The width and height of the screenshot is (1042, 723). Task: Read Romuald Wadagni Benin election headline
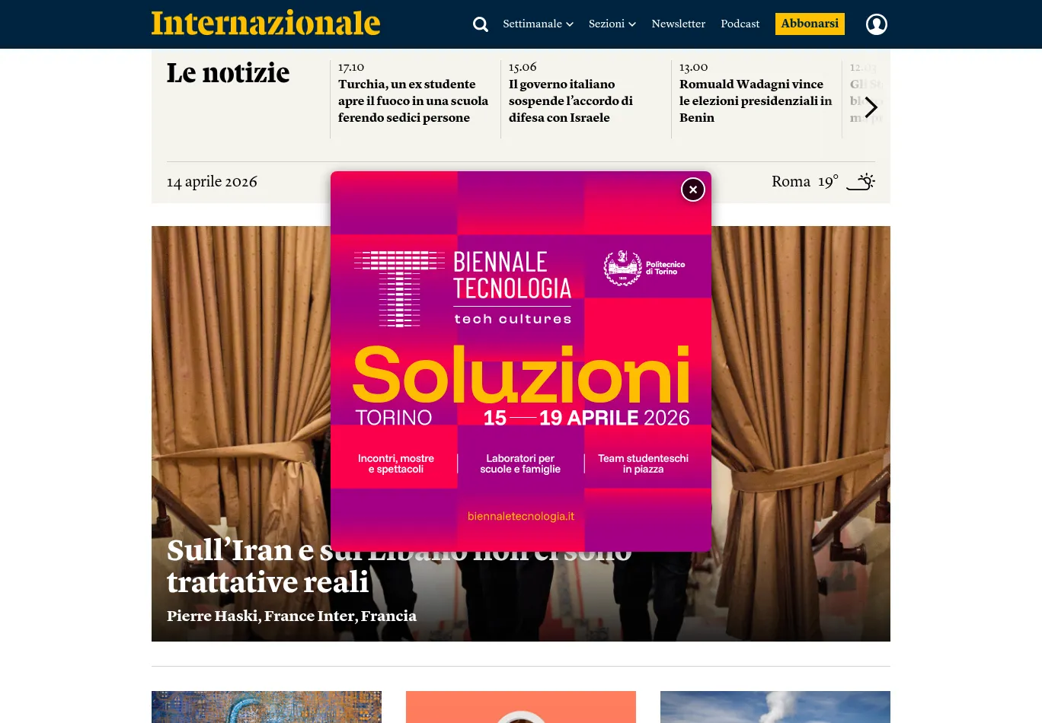point(756,100)
